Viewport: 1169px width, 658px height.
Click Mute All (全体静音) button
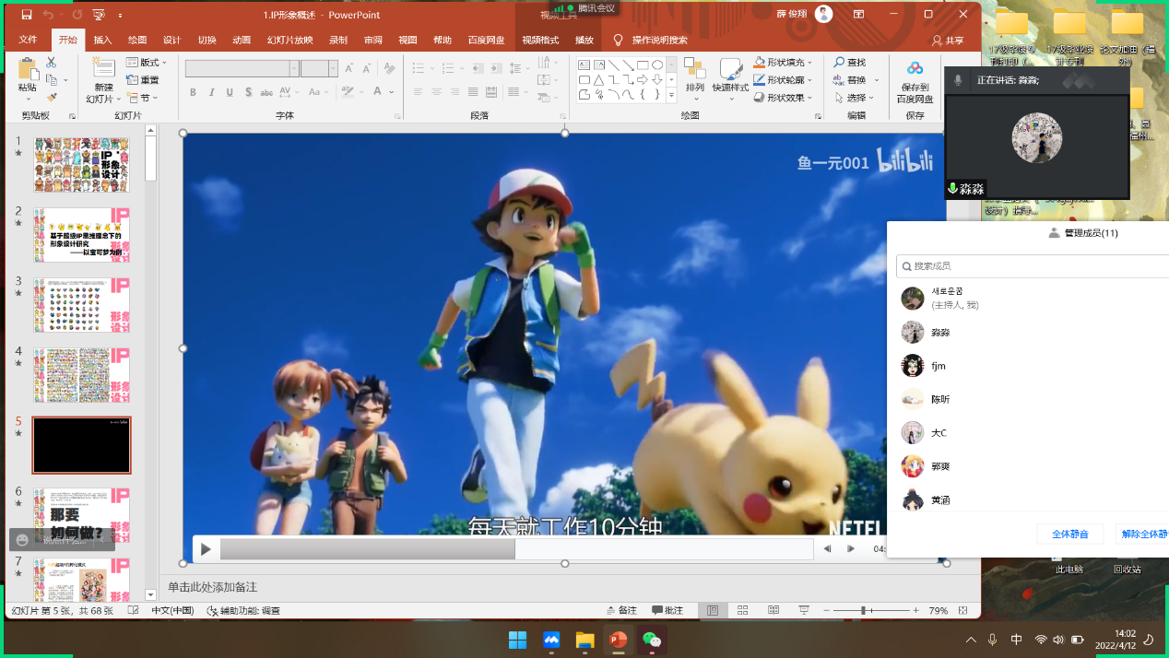click(x=1070, y=534)
